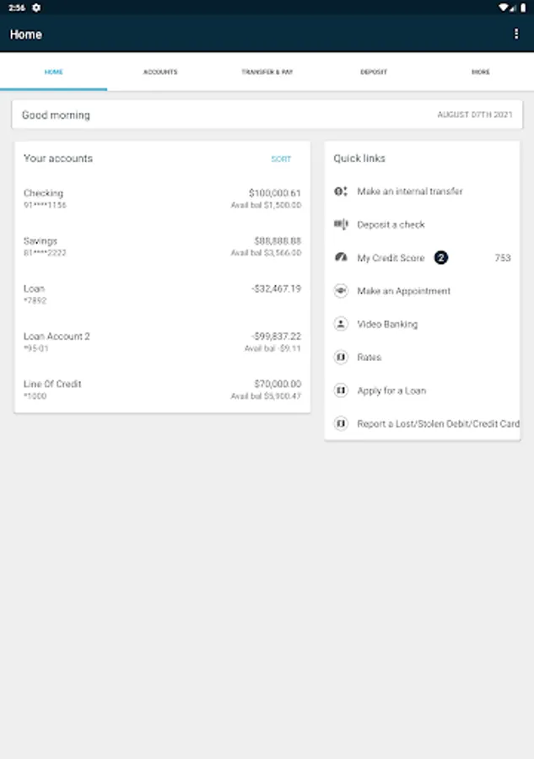The height and width of the screenshot is (759, 534).
Task: Click the Apply for a Loan icon
Action: point(341,390)
